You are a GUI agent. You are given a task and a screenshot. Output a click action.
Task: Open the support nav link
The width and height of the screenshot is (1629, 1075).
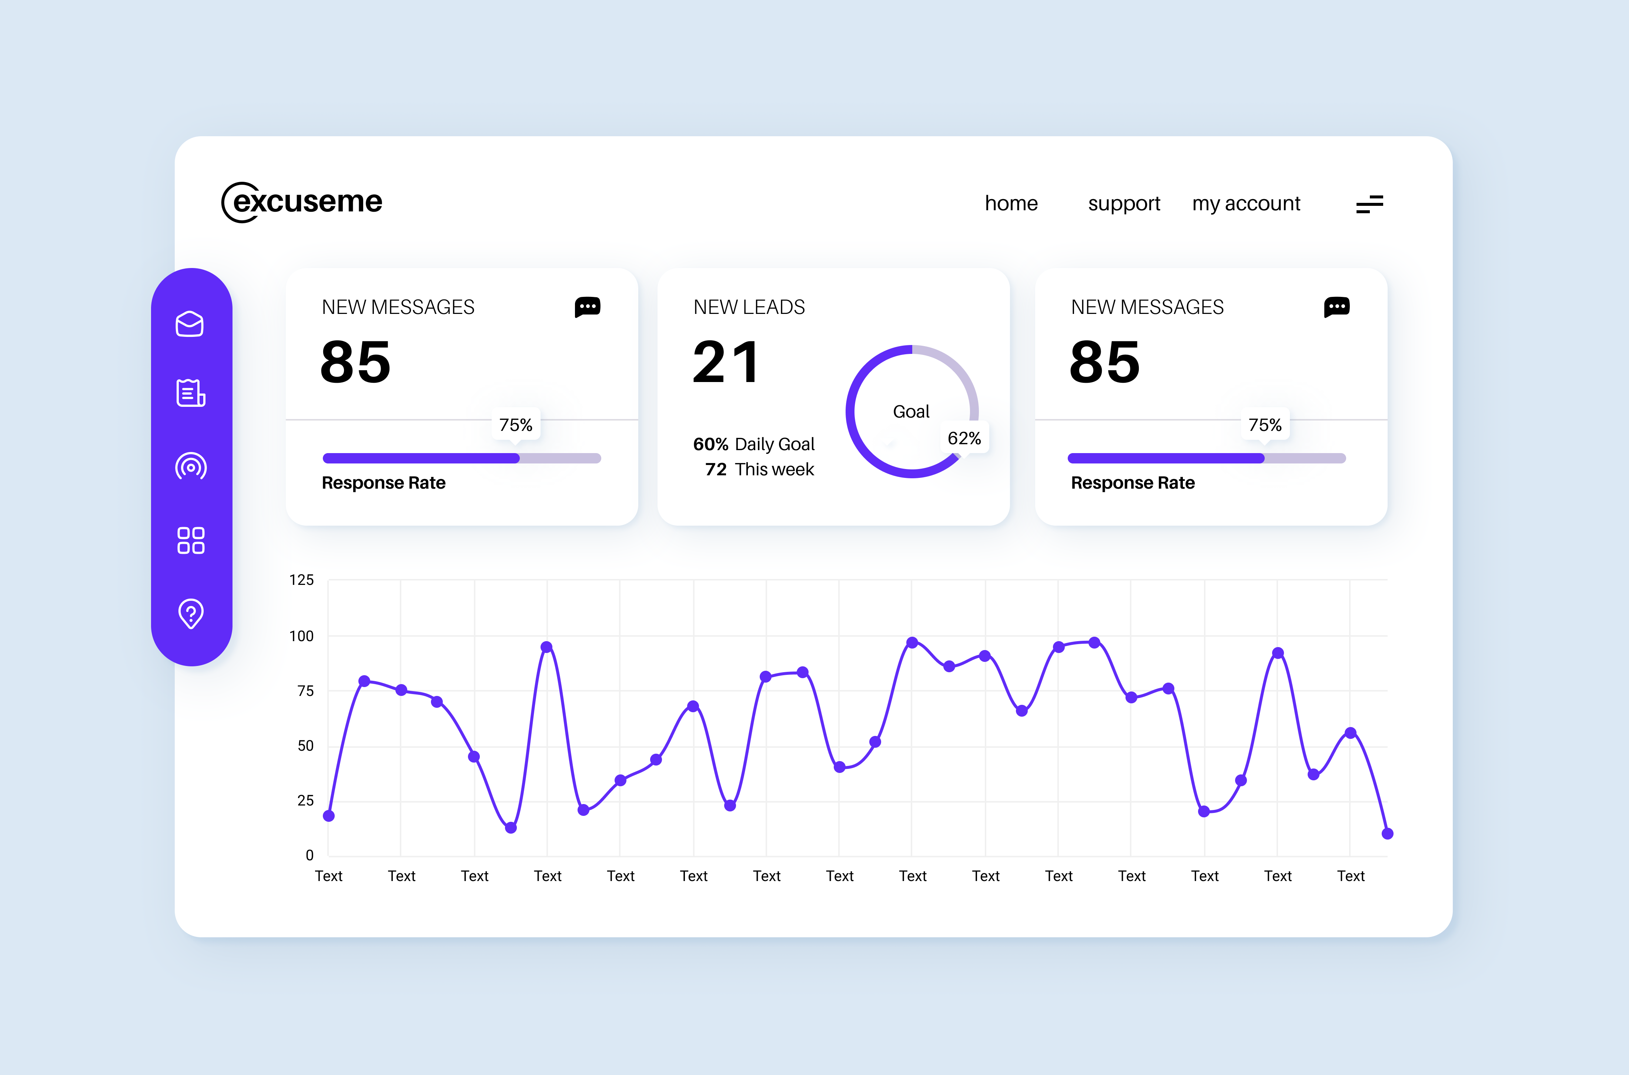1124,204
